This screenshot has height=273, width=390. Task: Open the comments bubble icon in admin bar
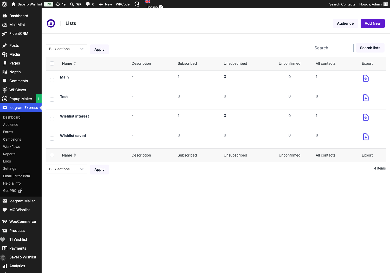[88, 4]
